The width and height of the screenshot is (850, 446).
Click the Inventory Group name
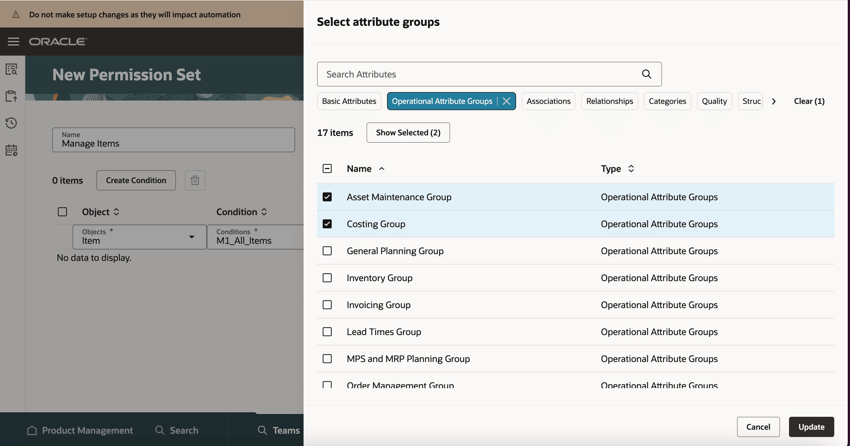coord(379,278)
